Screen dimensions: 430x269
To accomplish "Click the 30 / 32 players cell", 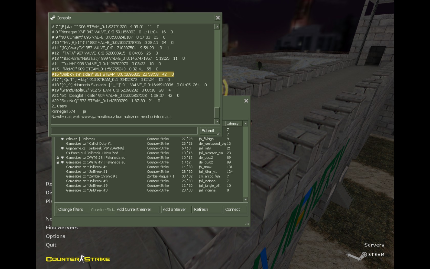I will [x=187, y=176].
